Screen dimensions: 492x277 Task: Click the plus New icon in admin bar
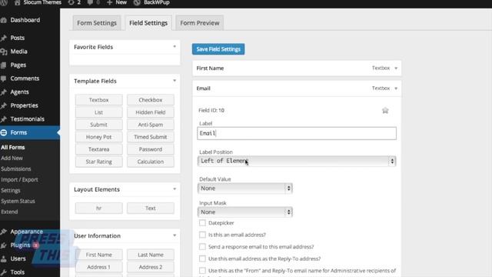click(109, 2)
